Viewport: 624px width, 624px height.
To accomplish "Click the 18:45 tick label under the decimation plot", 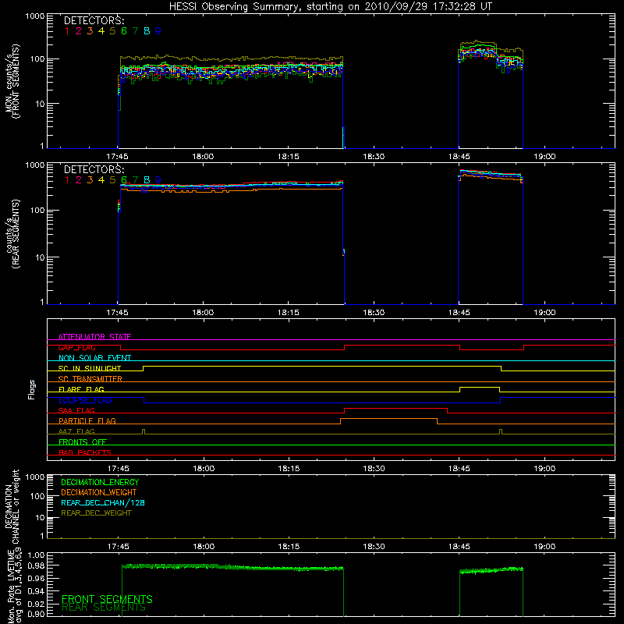I will click(x=459, y=547).
